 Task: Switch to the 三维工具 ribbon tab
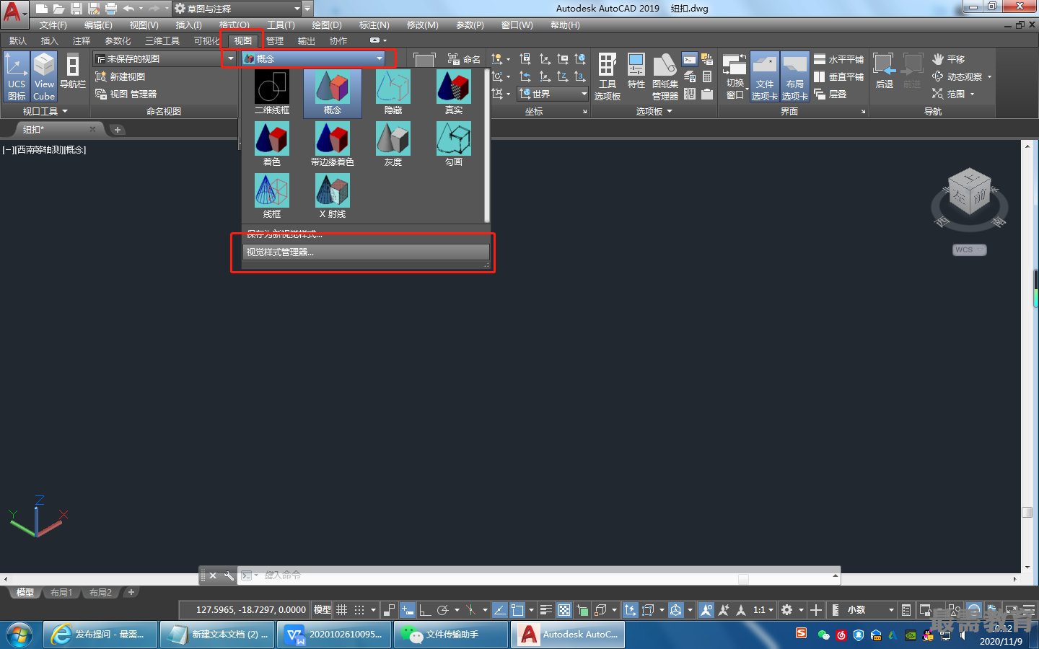[162, 40]
